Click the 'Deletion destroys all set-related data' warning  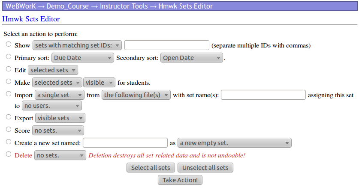167,155
